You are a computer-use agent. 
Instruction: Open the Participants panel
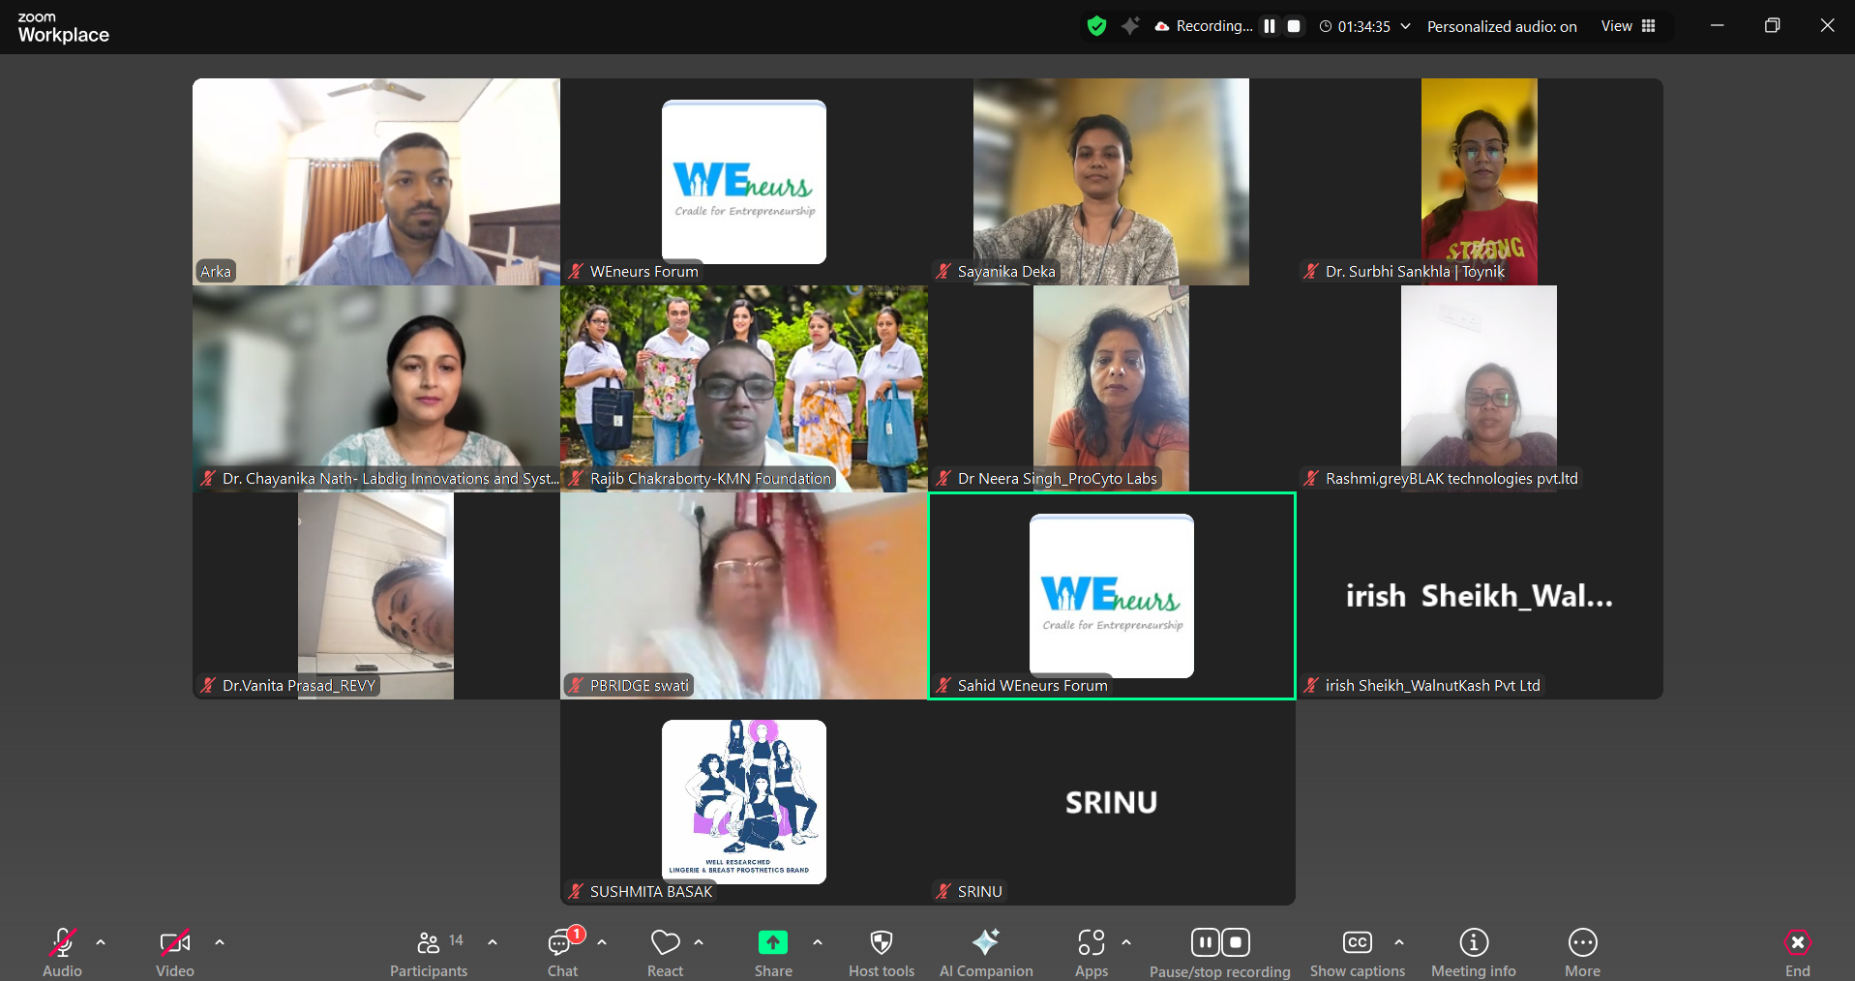pos(429,953)
